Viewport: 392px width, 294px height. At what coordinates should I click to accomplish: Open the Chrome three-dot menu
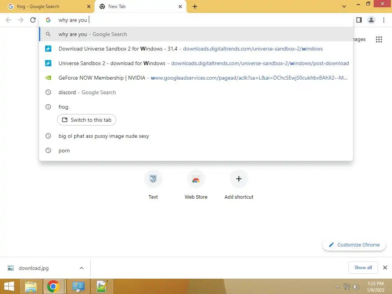tap(384, 20)
